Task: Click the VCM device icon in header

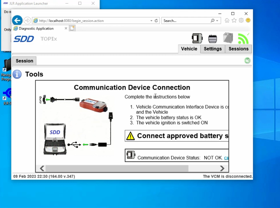Action: (x=197, y=38)
